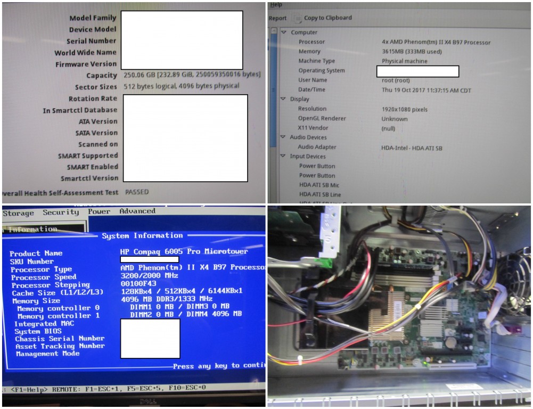Click the 'World Wide Name' drive label
This screenshot has height=409, width=533.
(85, 52)
